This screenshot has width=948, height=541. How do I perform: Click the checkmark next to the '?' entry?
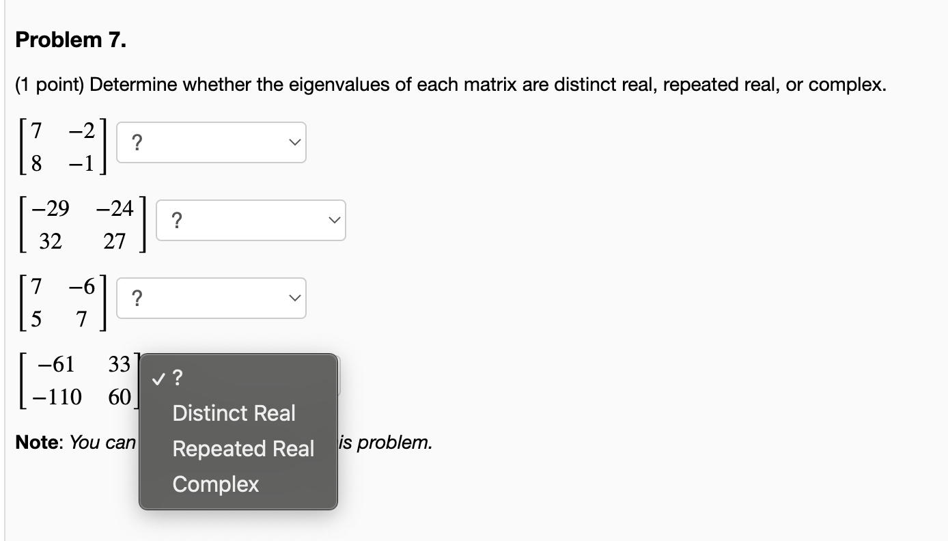pyautogui.click(x=159, y=378)
